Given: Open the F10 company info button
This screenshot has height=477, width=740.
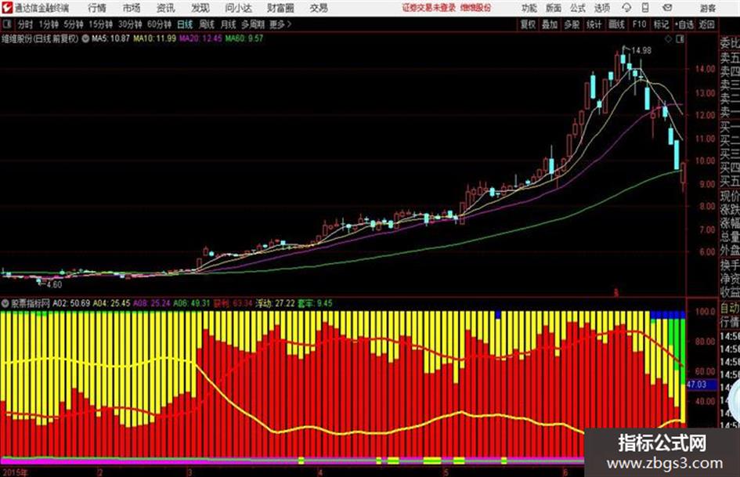Looking at the screenshot, I should pos(640,24).
